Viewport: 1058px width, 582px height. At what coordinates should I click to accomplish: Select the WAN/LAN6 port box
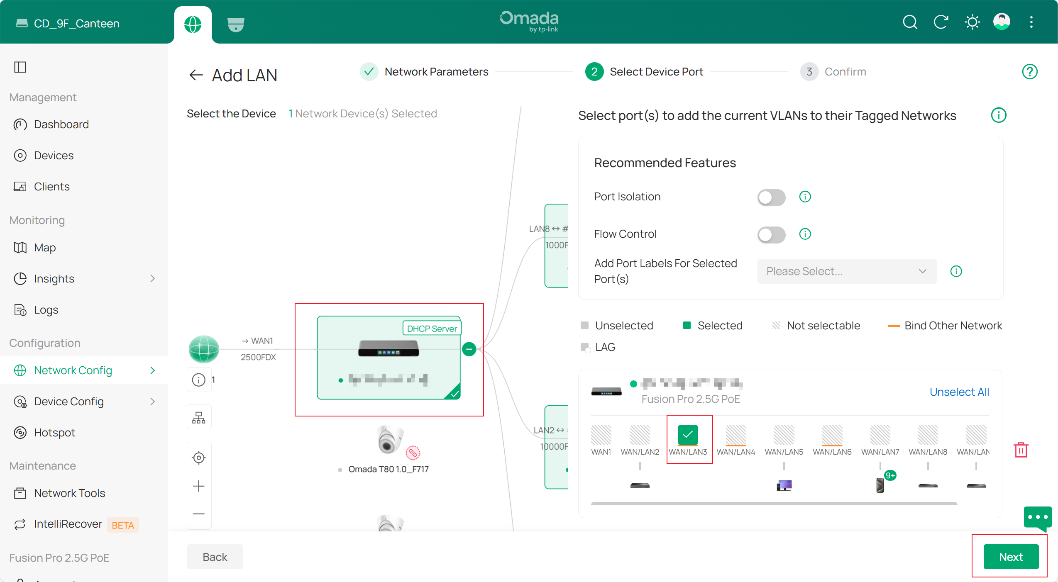(x=832, y=435)
